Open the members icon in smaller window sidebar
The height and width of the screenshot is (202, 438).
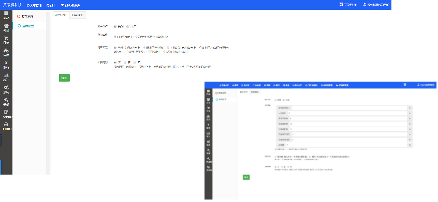tap(208, 99)
